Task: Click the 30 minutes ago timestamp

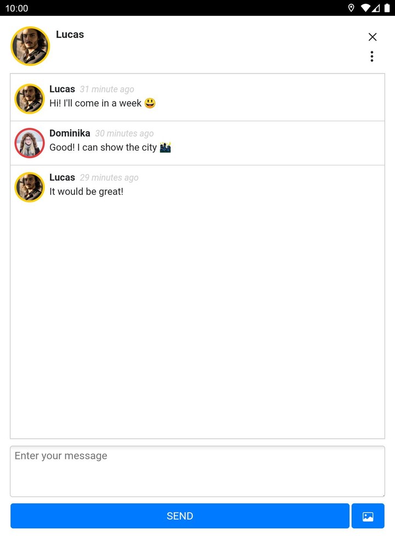Action: (x=125, y=133)
